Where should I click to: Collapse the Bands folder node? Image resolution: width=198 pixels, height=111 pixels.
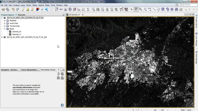click(x=5, y=29)
